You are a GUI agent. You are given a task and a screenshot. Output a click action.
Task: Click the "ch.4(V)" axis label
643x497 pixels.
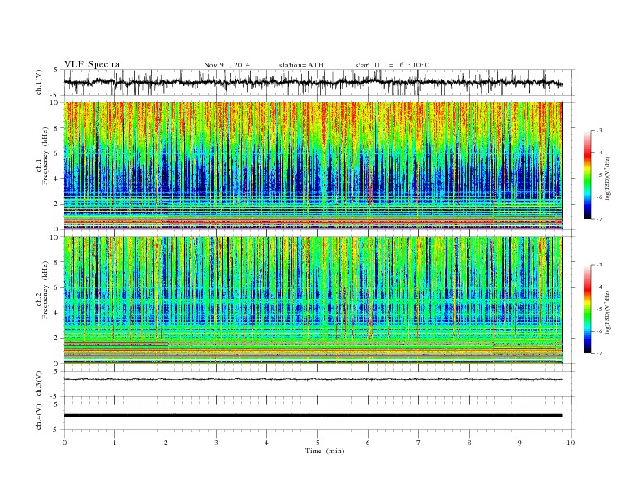39,417
